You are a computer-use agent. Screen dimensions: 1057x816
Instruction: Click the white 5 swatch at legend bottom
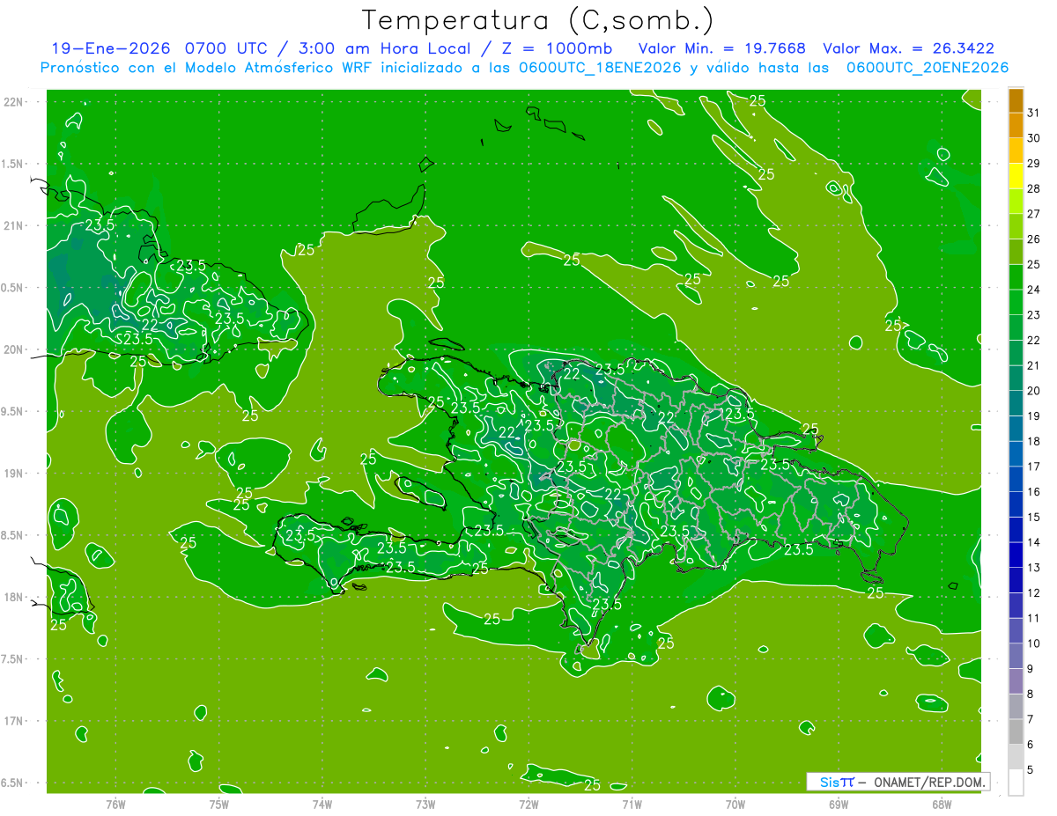1016,782
